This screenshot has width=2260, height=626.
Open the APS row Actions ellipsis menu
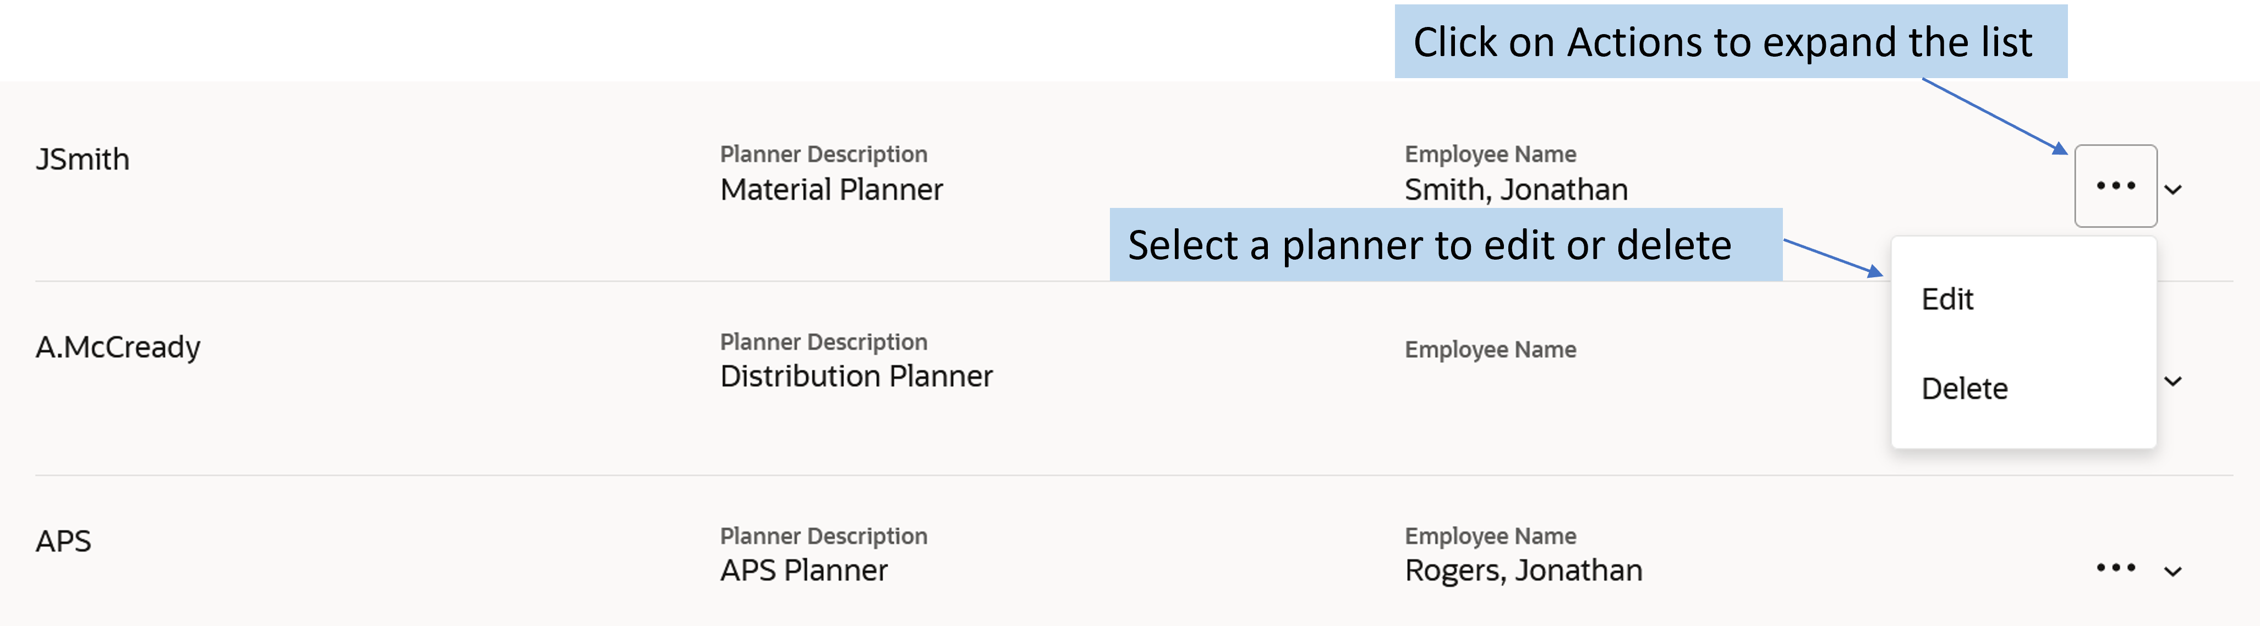2115,568
